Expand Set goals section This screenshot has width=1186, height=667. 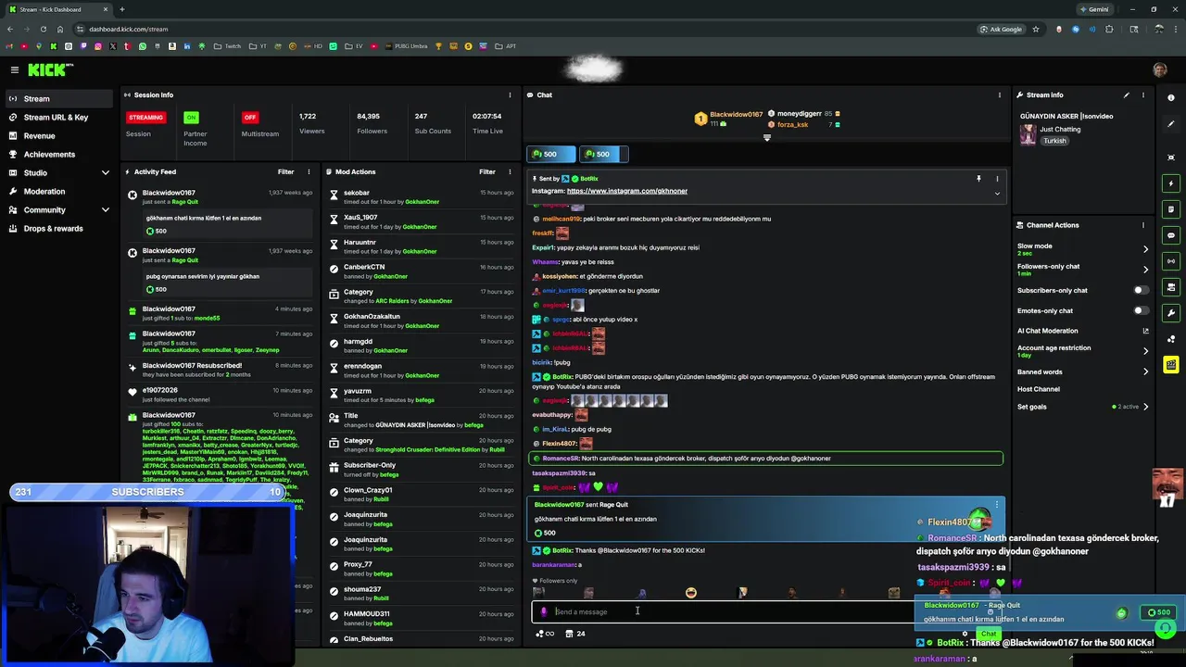tap(1145, 407)
